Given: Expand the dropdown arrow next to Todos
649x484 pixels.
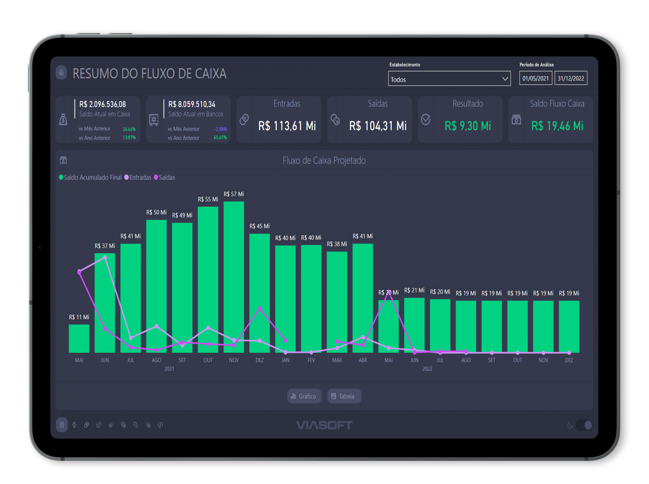Looking at the screenshot, I should tap(505, 79).
